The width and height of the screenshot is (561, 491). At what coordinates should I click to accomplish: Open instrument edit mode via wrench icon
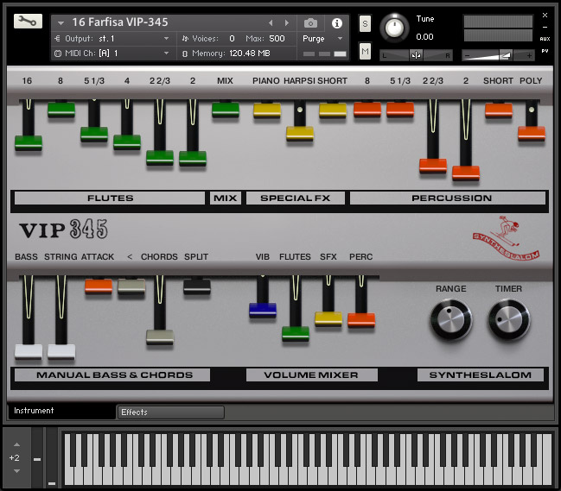[28, 21]
